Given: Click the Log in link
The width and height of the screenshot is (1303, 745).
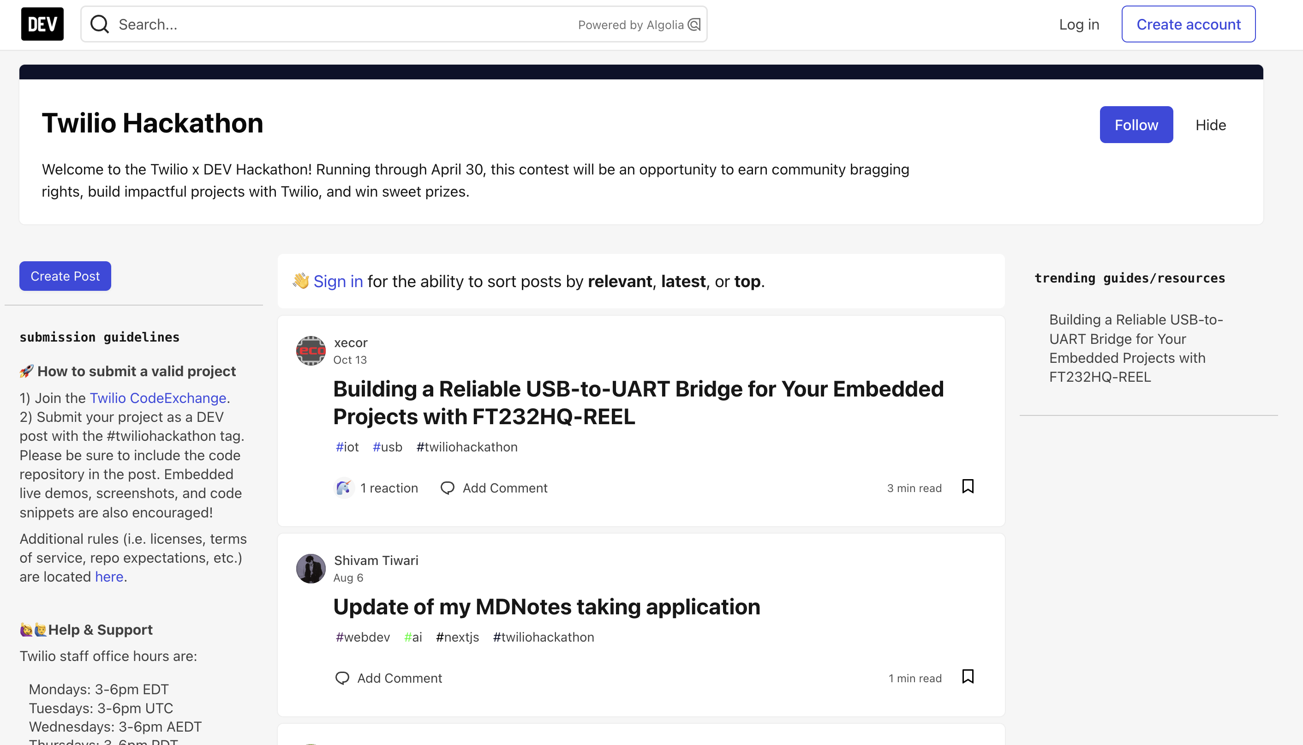Looking at the screenshot, I should (x=1079, y=24).
